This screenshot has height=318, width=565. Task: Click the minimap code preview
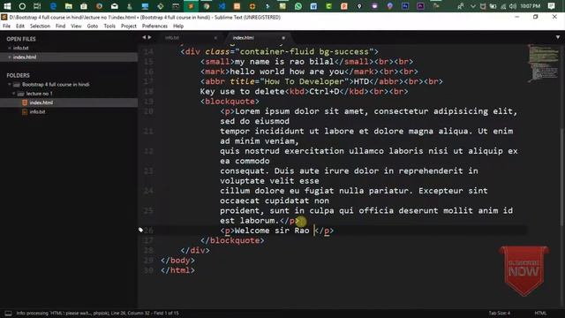(543, 63)
